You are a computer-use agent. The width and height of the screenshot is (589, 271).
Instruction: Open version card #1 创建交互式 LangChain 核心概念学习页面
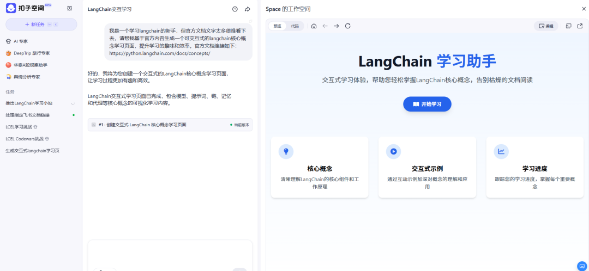coord(170,125)
